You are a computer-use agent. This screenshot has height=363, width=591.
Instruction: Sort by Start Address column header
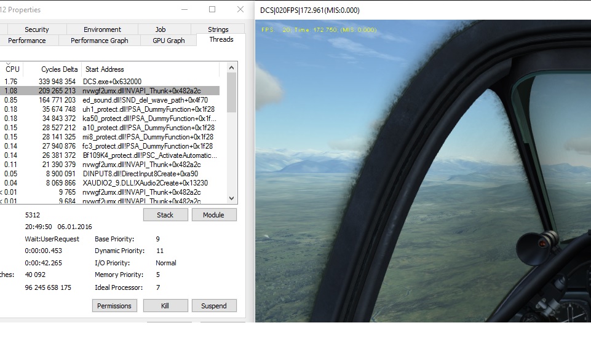coord(150,69)
